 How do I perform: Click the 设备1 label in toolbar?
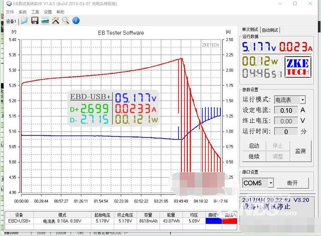point(11,21)
